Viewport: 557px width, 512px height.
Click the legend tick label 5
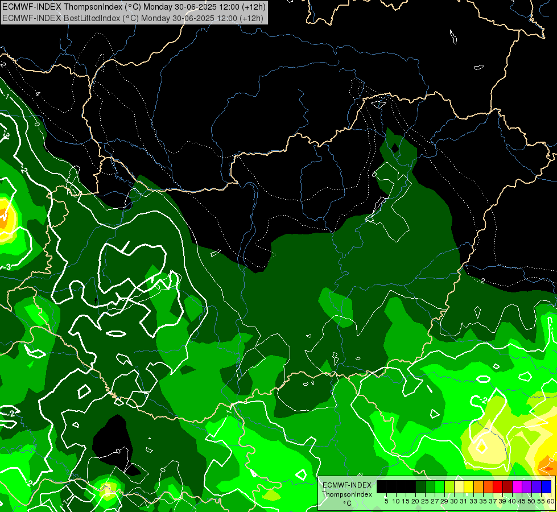pyautogui.click(x=386, y=501)
